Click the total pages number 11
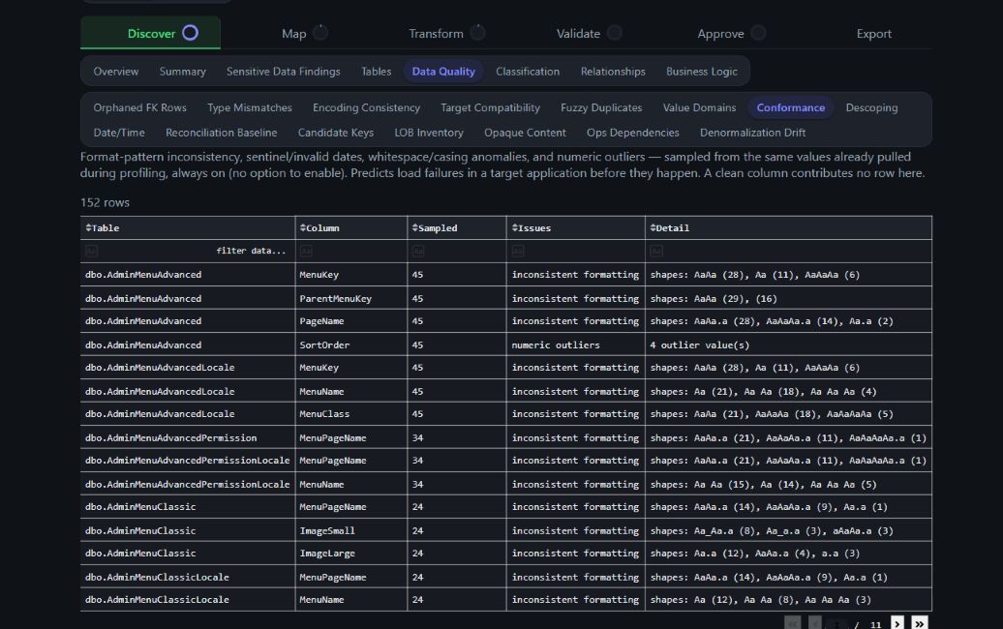The image size is (1003, 629). click(x=875, y=624)
